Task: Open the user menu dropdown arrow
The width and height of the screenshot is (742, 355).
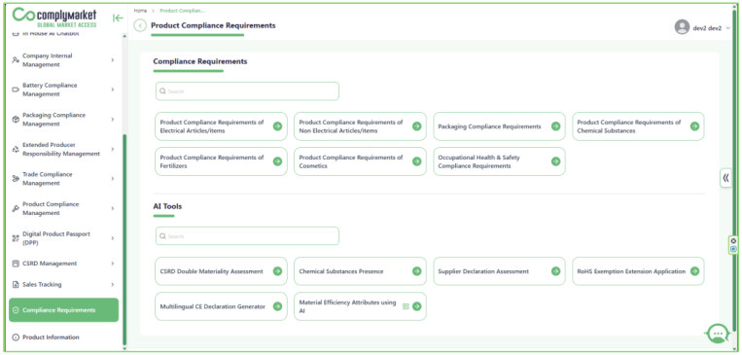Action: click(x=727, y=28)
